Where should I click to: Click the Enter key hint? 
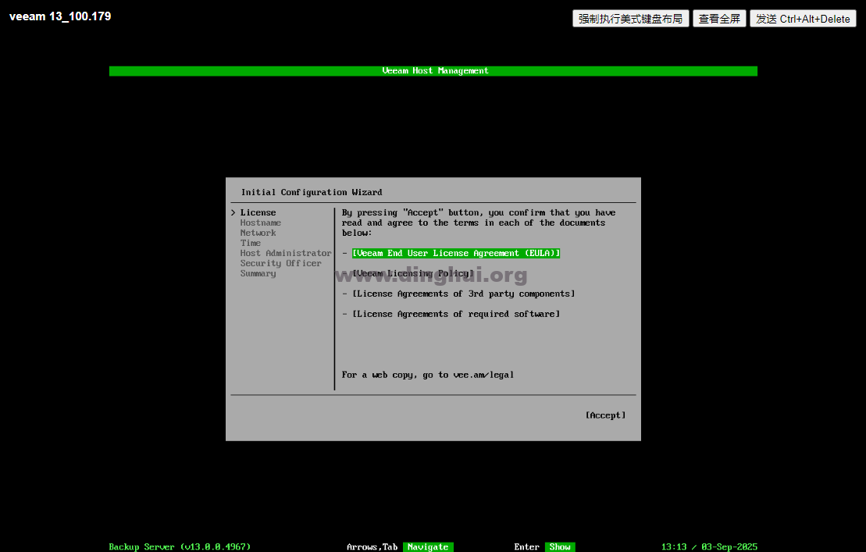(526, 547)
